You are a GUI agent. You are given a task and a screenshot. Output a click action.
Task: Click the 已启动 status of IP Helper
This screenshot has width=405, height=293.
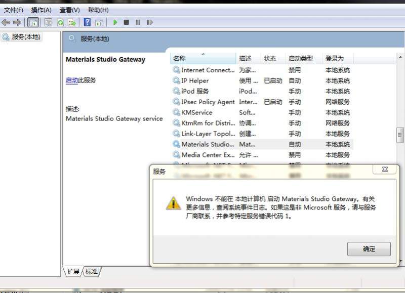[x=273, y=81]
